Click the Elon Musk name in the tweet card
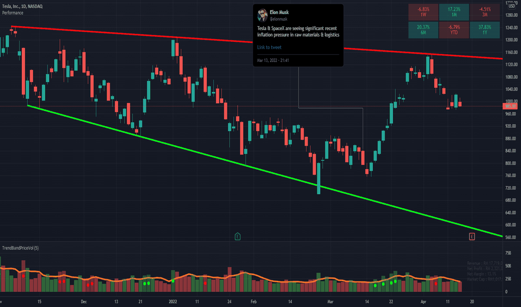Viewport: 521px width, 307px height. pos(279,12)
